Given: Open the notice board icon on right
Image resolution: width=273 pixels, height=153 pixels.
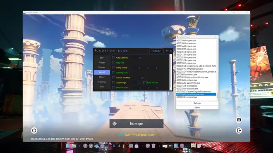Looking at the screenshot, I should [239, 120].
